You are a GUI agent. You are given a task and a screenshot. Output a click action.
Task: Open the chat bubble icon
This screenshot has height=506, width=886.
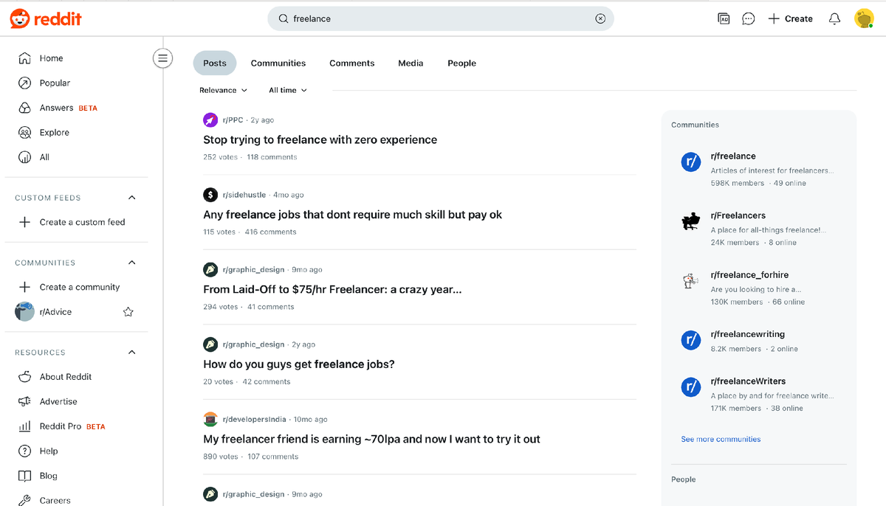749,18
